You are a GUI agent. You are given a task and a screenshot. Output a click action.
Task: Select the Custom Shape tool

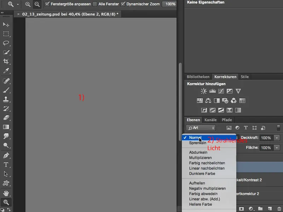[x=6, y=183]
